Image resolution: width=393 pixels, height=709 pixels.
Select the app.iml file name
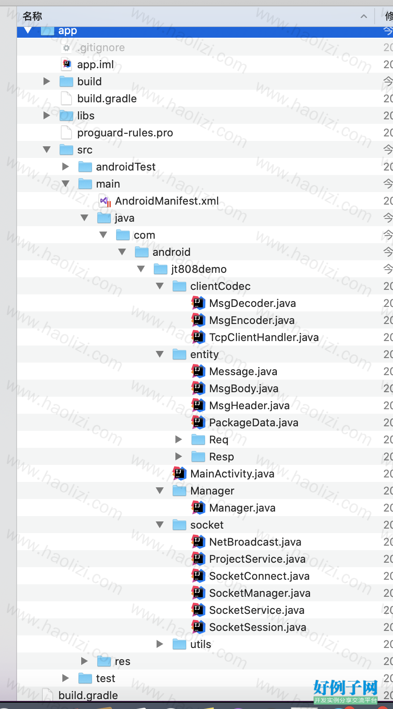(x=96, y=65)
